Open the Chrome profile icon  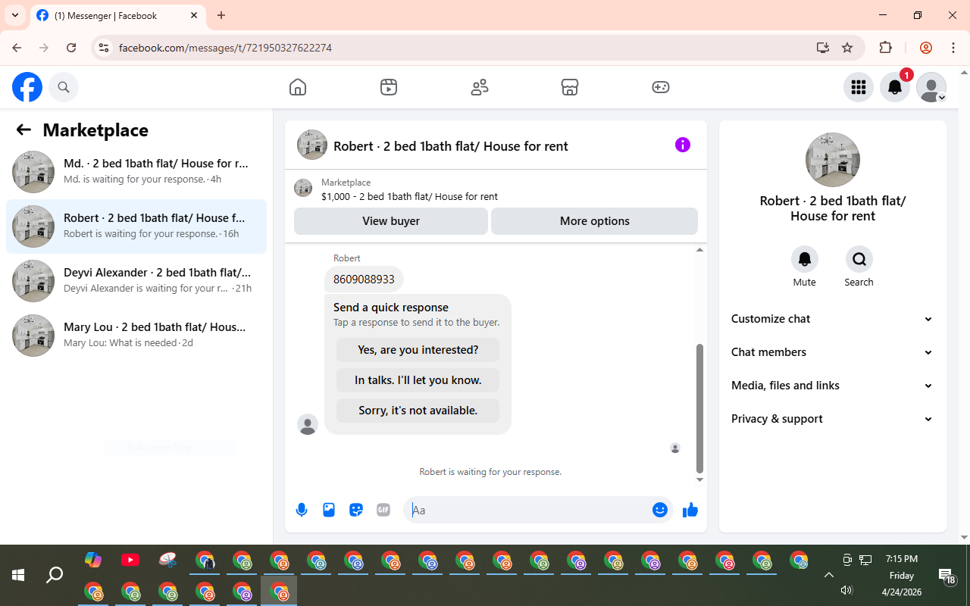click(x=926, y=48)
